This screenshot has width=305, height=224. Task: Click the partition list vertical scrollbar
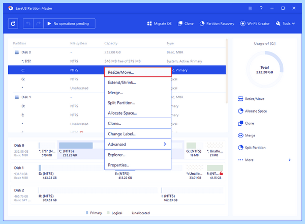point(227,71)
